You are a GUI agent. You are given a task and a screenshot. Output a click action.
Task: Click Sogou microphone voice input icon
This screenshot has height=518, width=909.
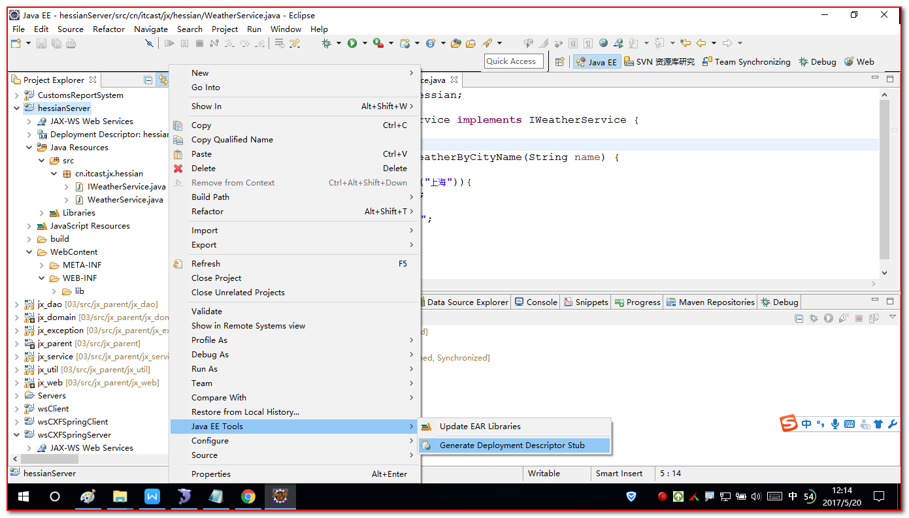(x=835, y=424)
